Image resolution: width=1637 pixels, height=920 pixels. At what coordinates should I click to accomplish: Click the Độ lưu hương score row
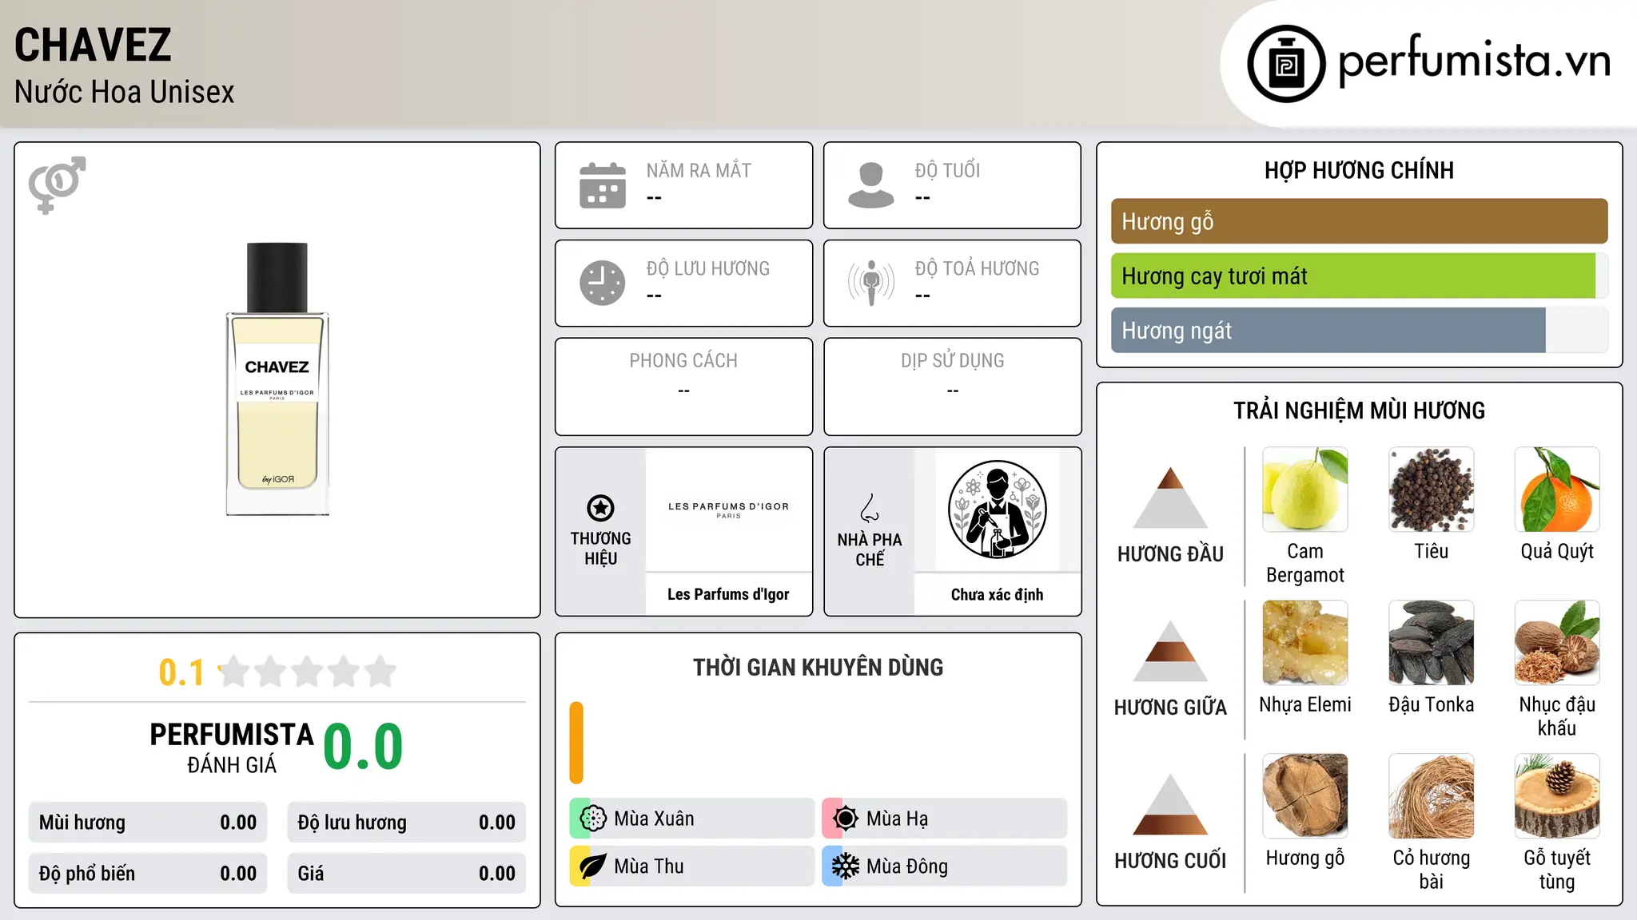pos(407,823)
